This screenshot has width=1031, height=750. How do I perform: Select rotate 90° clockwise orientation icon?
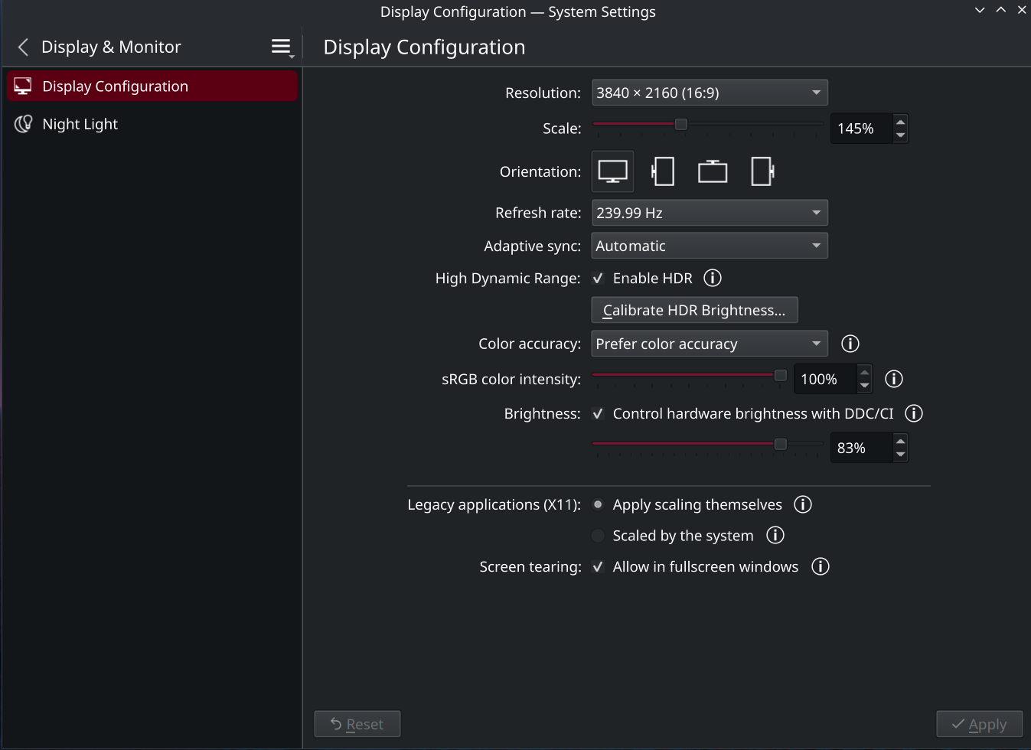pos(762,171)
